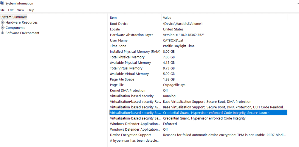Open the Help menu
Image resolution: width=299 pixels, height=147 pixels.
(31, 10)
